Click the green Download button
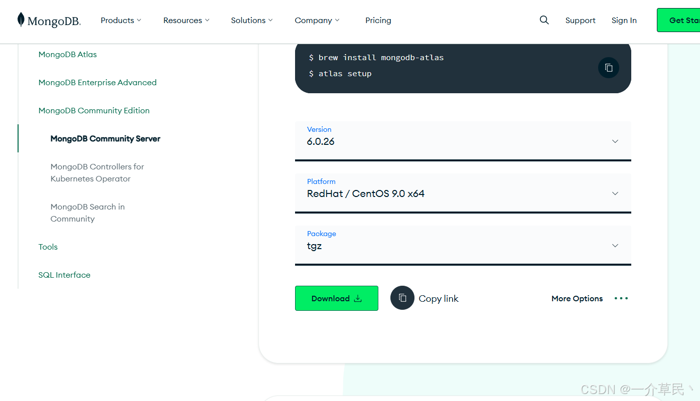The image size is (700, 401). (336, 298)
